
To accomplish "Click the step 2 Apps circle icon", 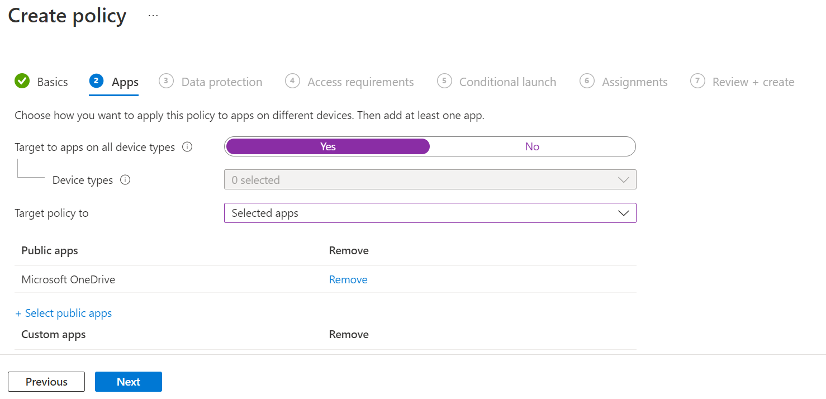I will point(96,81).
